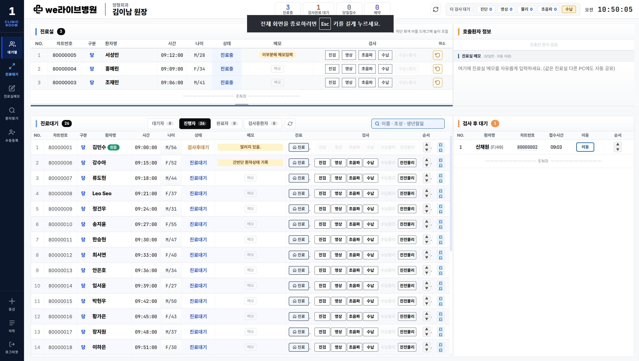Viewport: 639px width, 361px height.
Task: Click the cancel (undo) icon for 서성민
Action: [437, 55]
